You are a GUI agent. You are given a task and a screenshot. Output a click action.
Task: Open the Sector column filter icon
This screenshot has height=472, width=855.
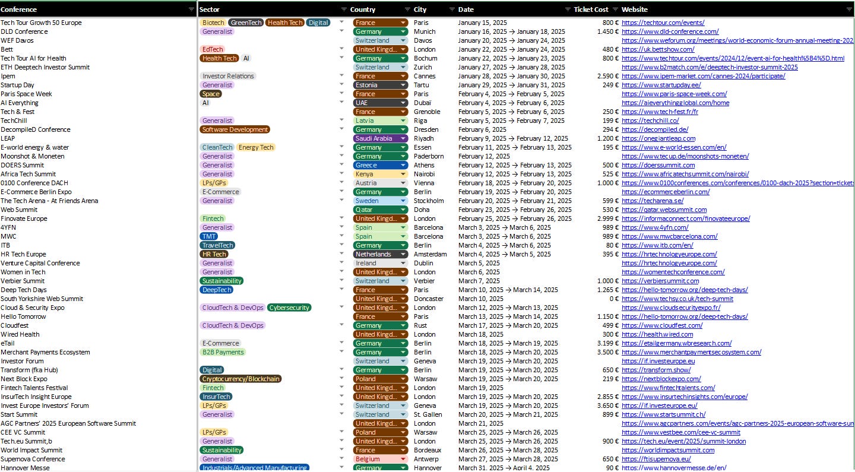click(344, 9)
